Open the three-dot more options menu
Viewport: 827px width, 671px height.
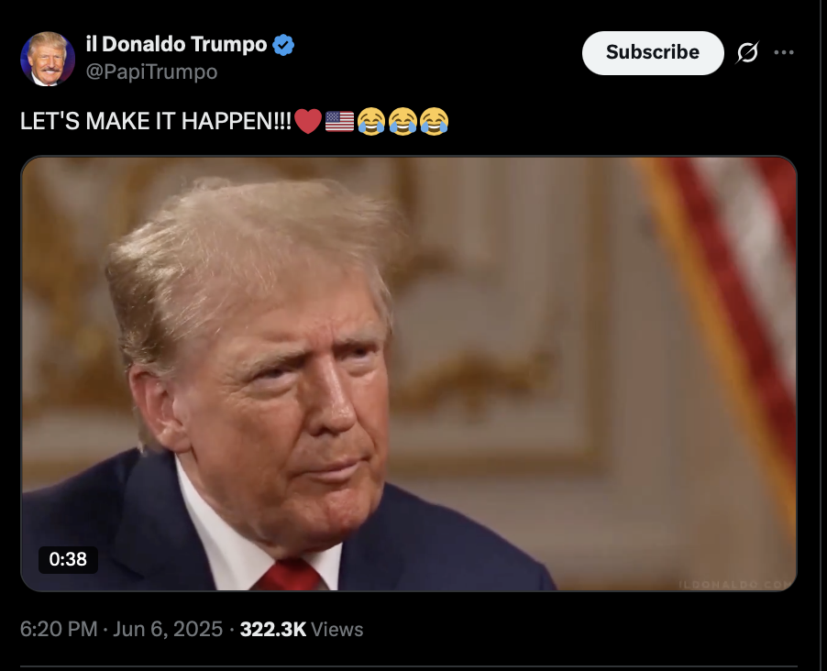tap(784, 52)
